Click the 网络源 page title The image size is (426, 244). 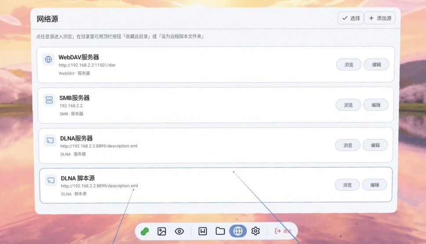(47, 19)
